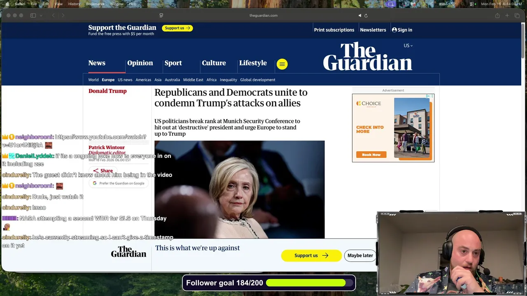
Task: Open the Newsletters link
Action: 373,30
